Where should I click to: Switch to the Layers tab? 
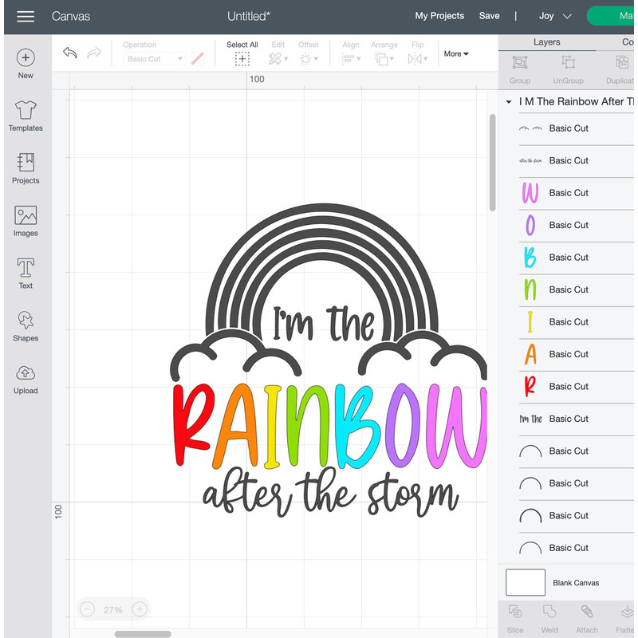pyautogui.click(x=547, y=41)
